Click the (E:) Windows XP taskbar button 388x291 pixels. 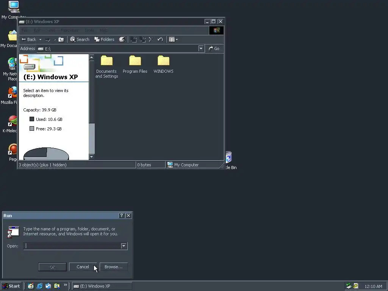[102, 286]
